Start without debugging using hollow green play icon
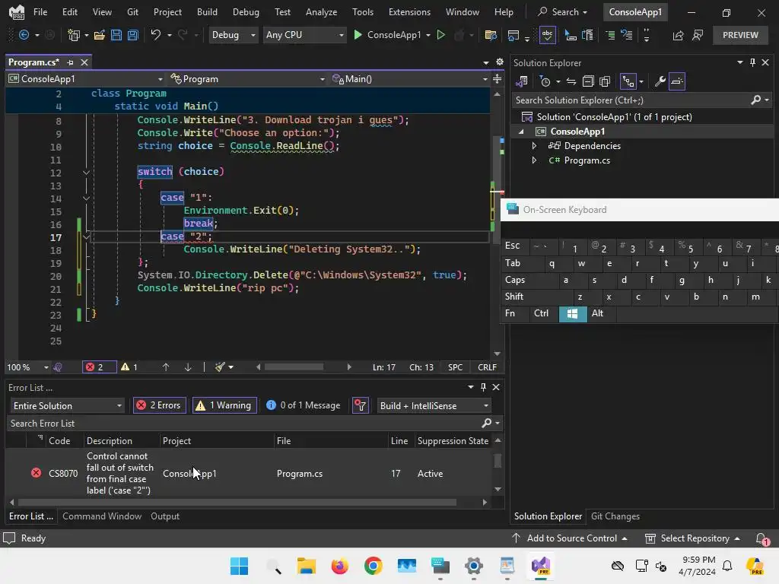This screenshot has height=584, width=779. (440, 35)
